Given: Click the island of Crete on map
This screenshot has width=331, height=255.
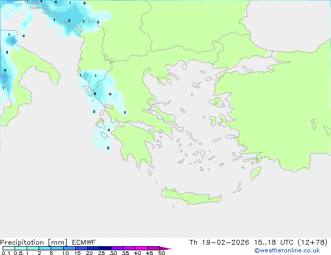Looking at the screenshot, I should (191, 197).
